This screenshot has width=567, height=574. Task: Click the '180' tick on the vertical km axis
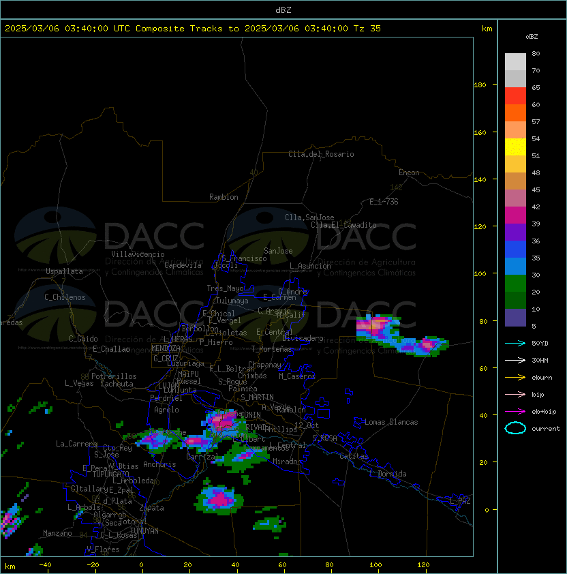[480, 85]
